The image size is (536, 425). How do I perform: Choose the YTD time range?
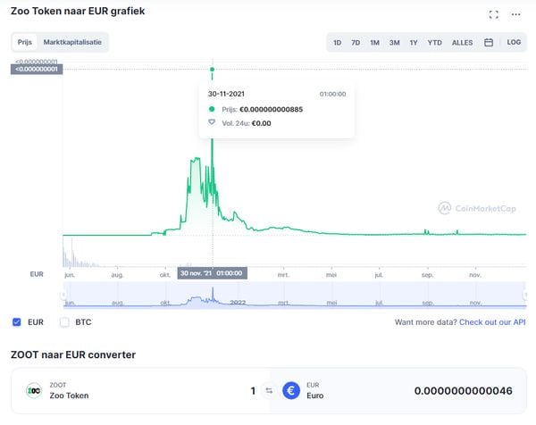[434, 43]
